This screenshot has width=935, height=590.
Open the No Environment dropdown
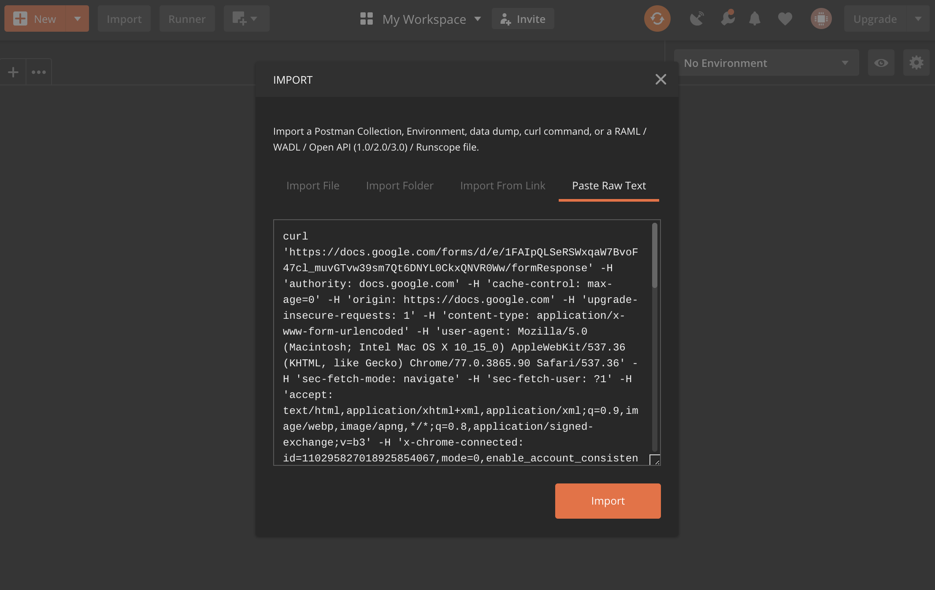coord(767,63)
